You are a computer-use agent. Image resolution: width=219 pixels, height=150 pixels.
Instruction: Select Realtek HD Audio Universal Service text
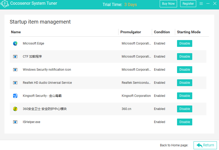(47, 83)
